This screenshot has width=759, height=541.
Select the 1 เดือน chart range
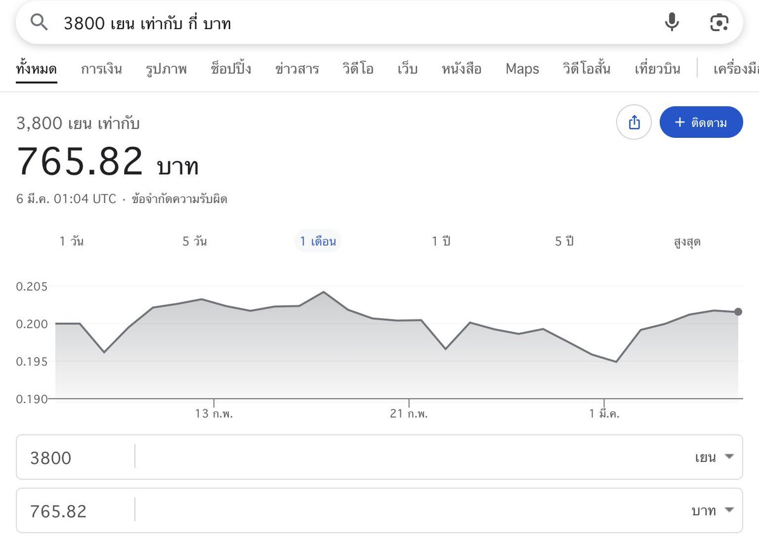318,241
